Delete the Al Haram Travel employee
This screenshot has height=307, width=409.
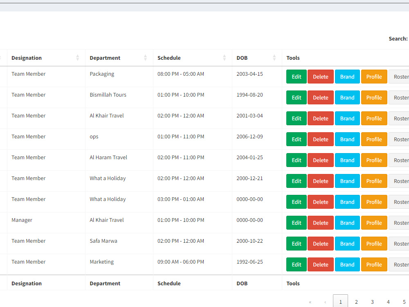click(321, 160)
